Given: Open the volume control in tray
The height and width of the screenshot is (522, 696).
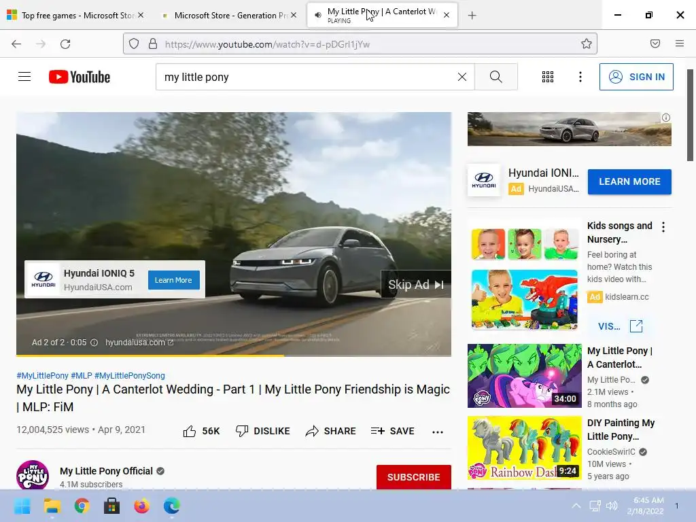Looking at the screenshot, I should [612, 506].
